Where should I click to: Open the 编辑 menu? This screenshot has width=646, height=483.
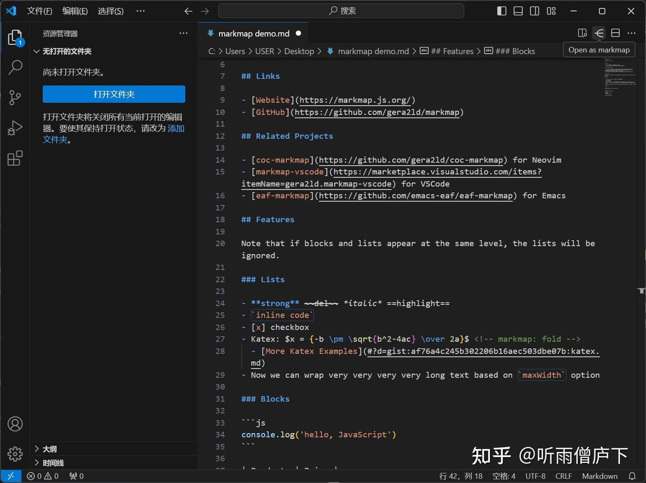pyautogui.click(x=74, y=11)
